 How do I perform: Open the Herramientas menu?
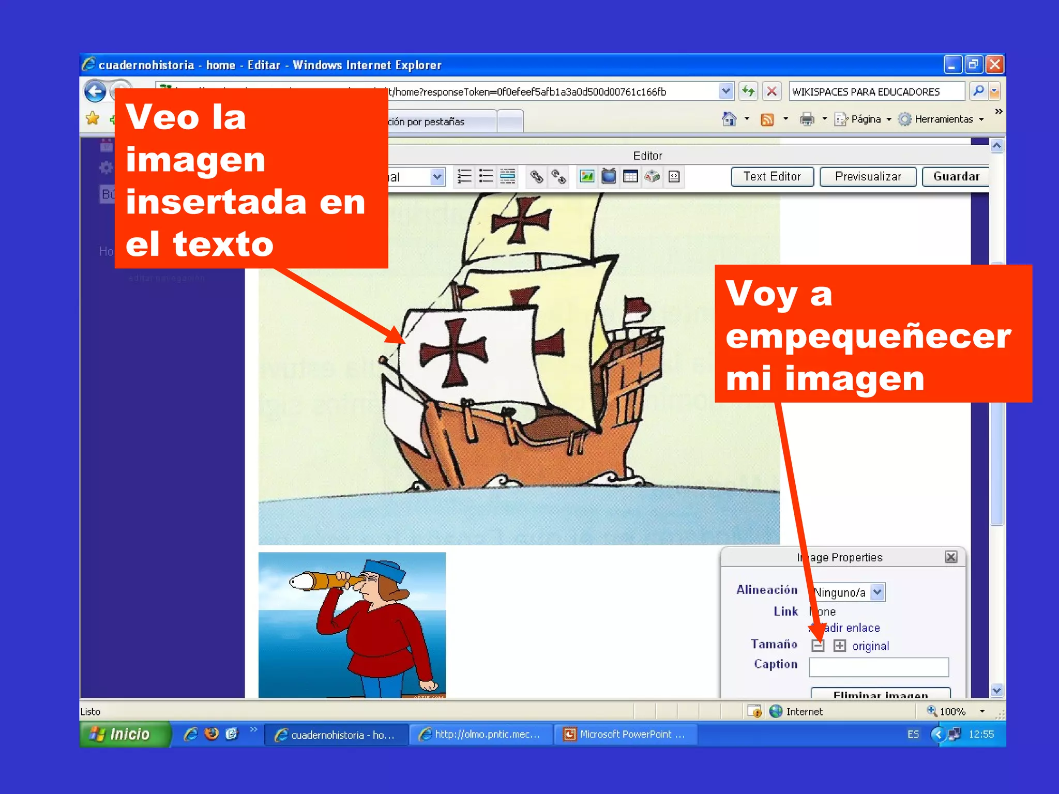click(941, 119)
